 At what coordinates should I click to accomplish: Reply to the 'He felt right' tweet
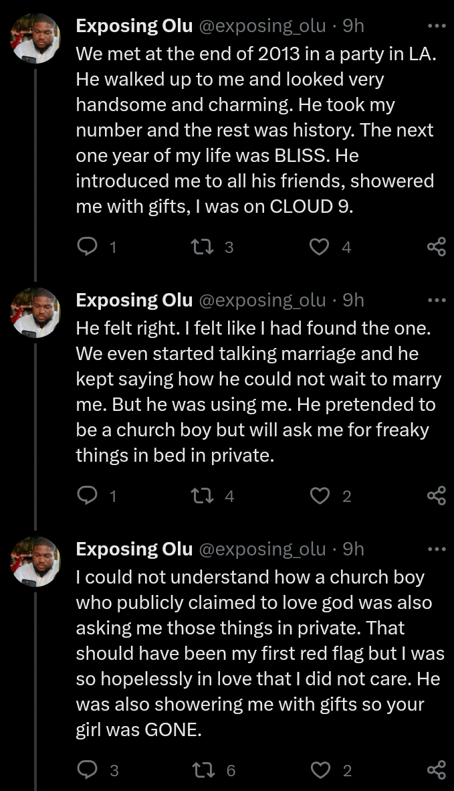88,496
